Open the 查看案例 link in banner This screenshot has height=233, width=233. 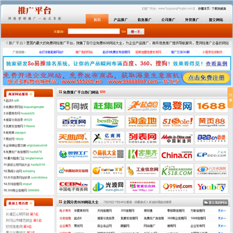(x=216, y=63)
